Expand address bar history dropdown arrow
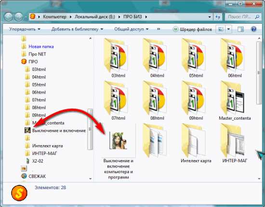 coord(210,17)
